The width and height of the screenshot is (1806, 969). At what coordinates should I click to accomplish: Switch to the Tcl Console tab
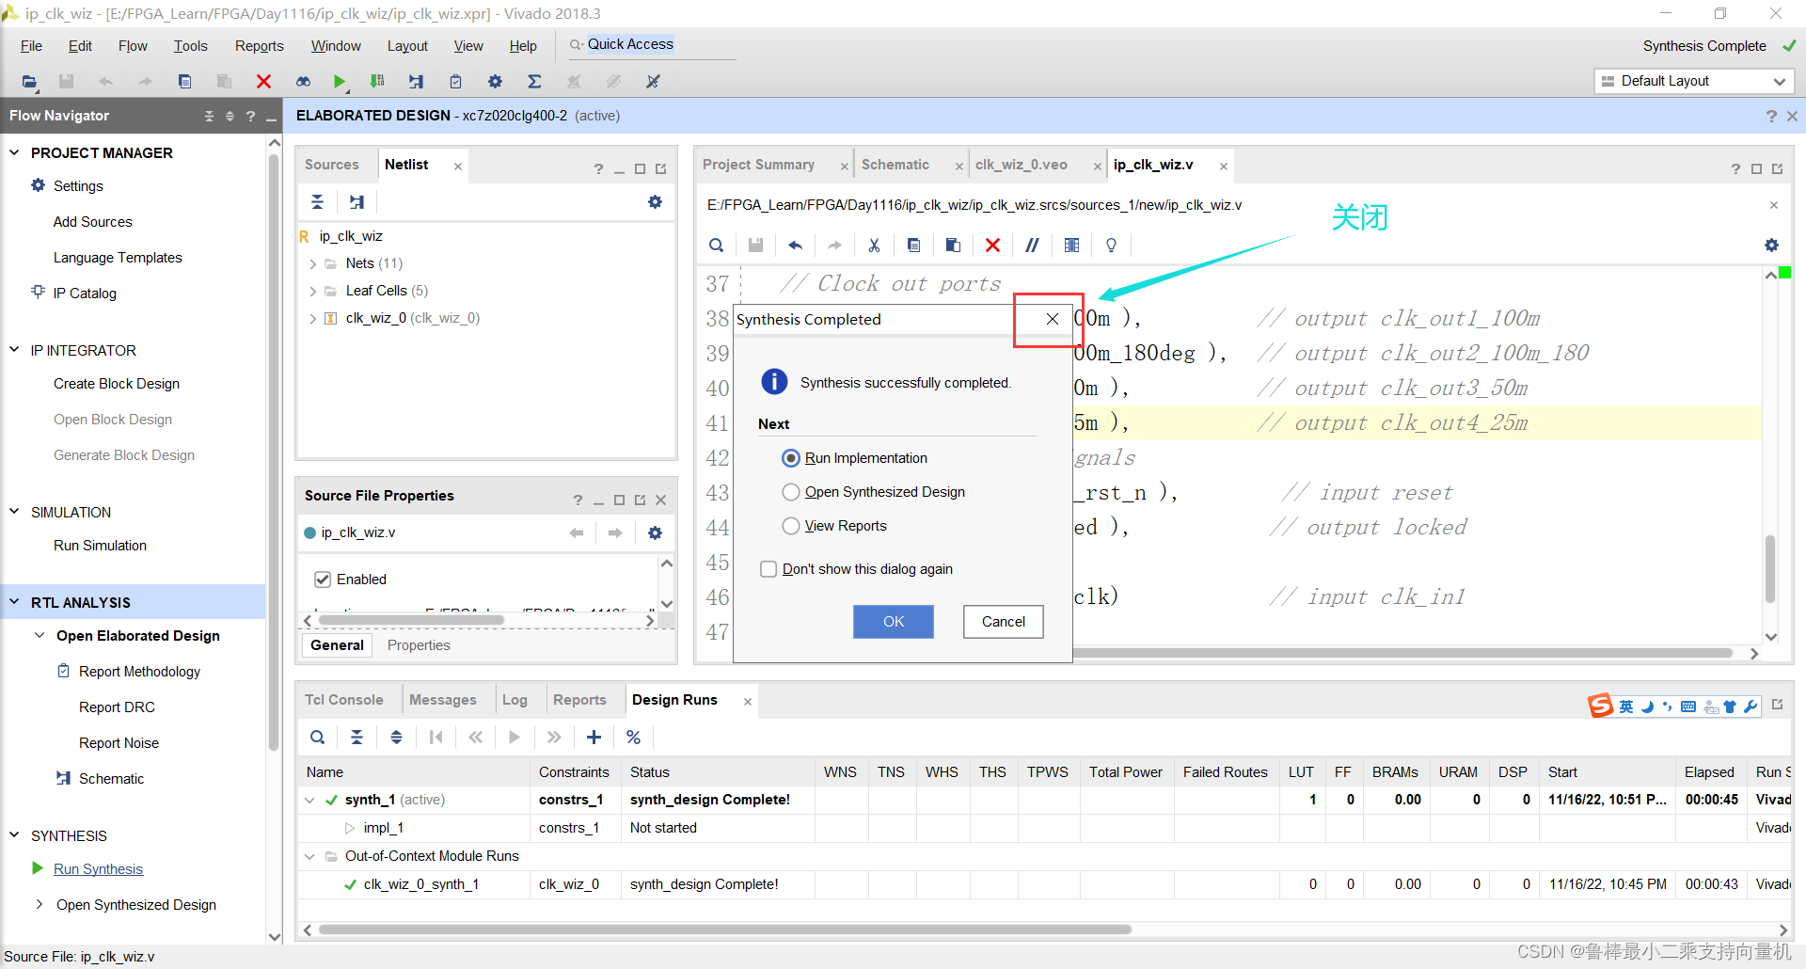click(344, 700)
